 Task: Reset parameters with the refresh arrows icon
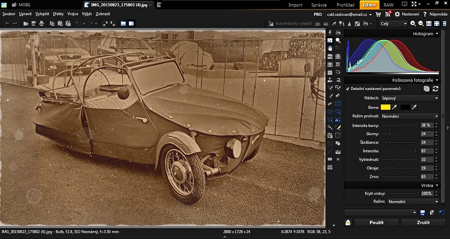(x=435, y=89)
